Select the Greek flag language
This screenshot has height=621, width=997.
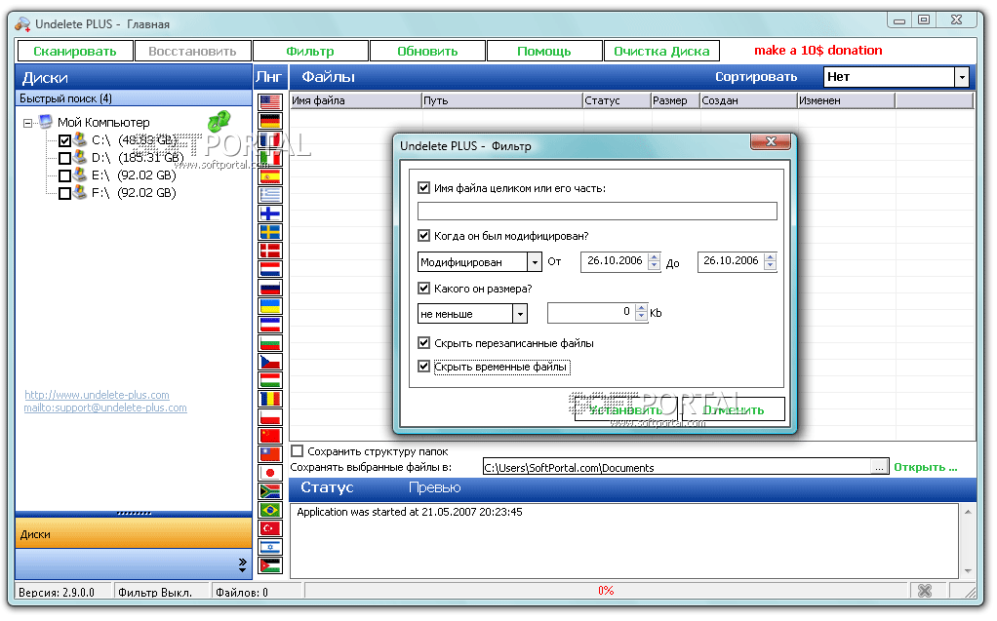click(270, 195)
